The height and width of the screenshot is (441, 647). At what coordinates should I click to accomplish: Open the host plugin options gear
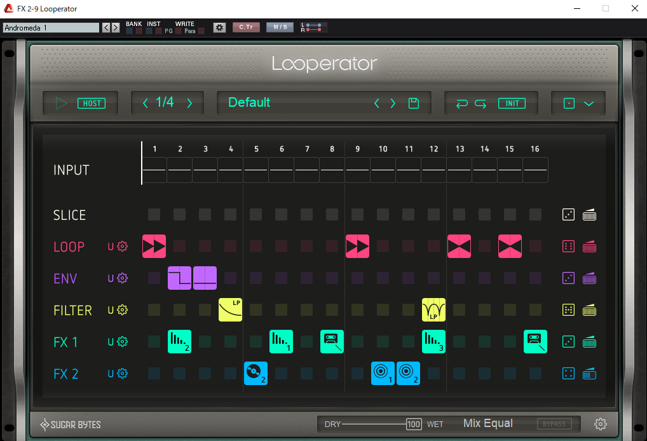pyautogui.click(x=219, y=27)
